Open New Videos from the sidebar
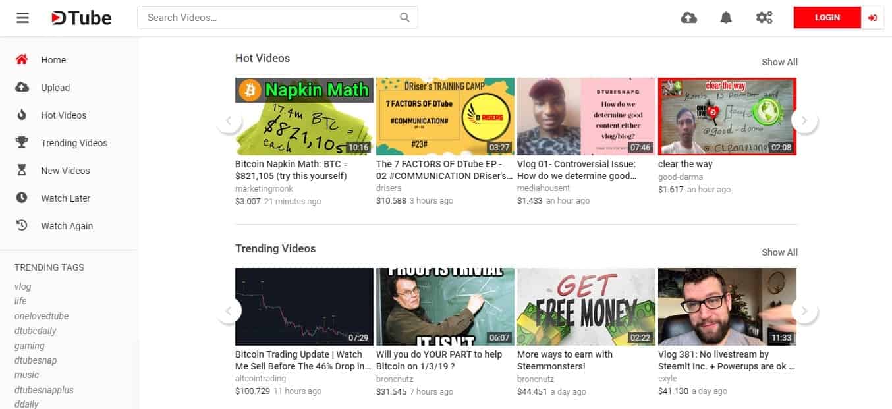This screenshot has height=409, width=892. click(65, 171)
